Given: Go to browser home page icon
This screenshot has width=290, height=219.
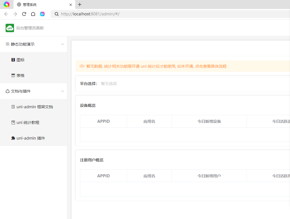Looking at the screenshot, I should 33,14.
